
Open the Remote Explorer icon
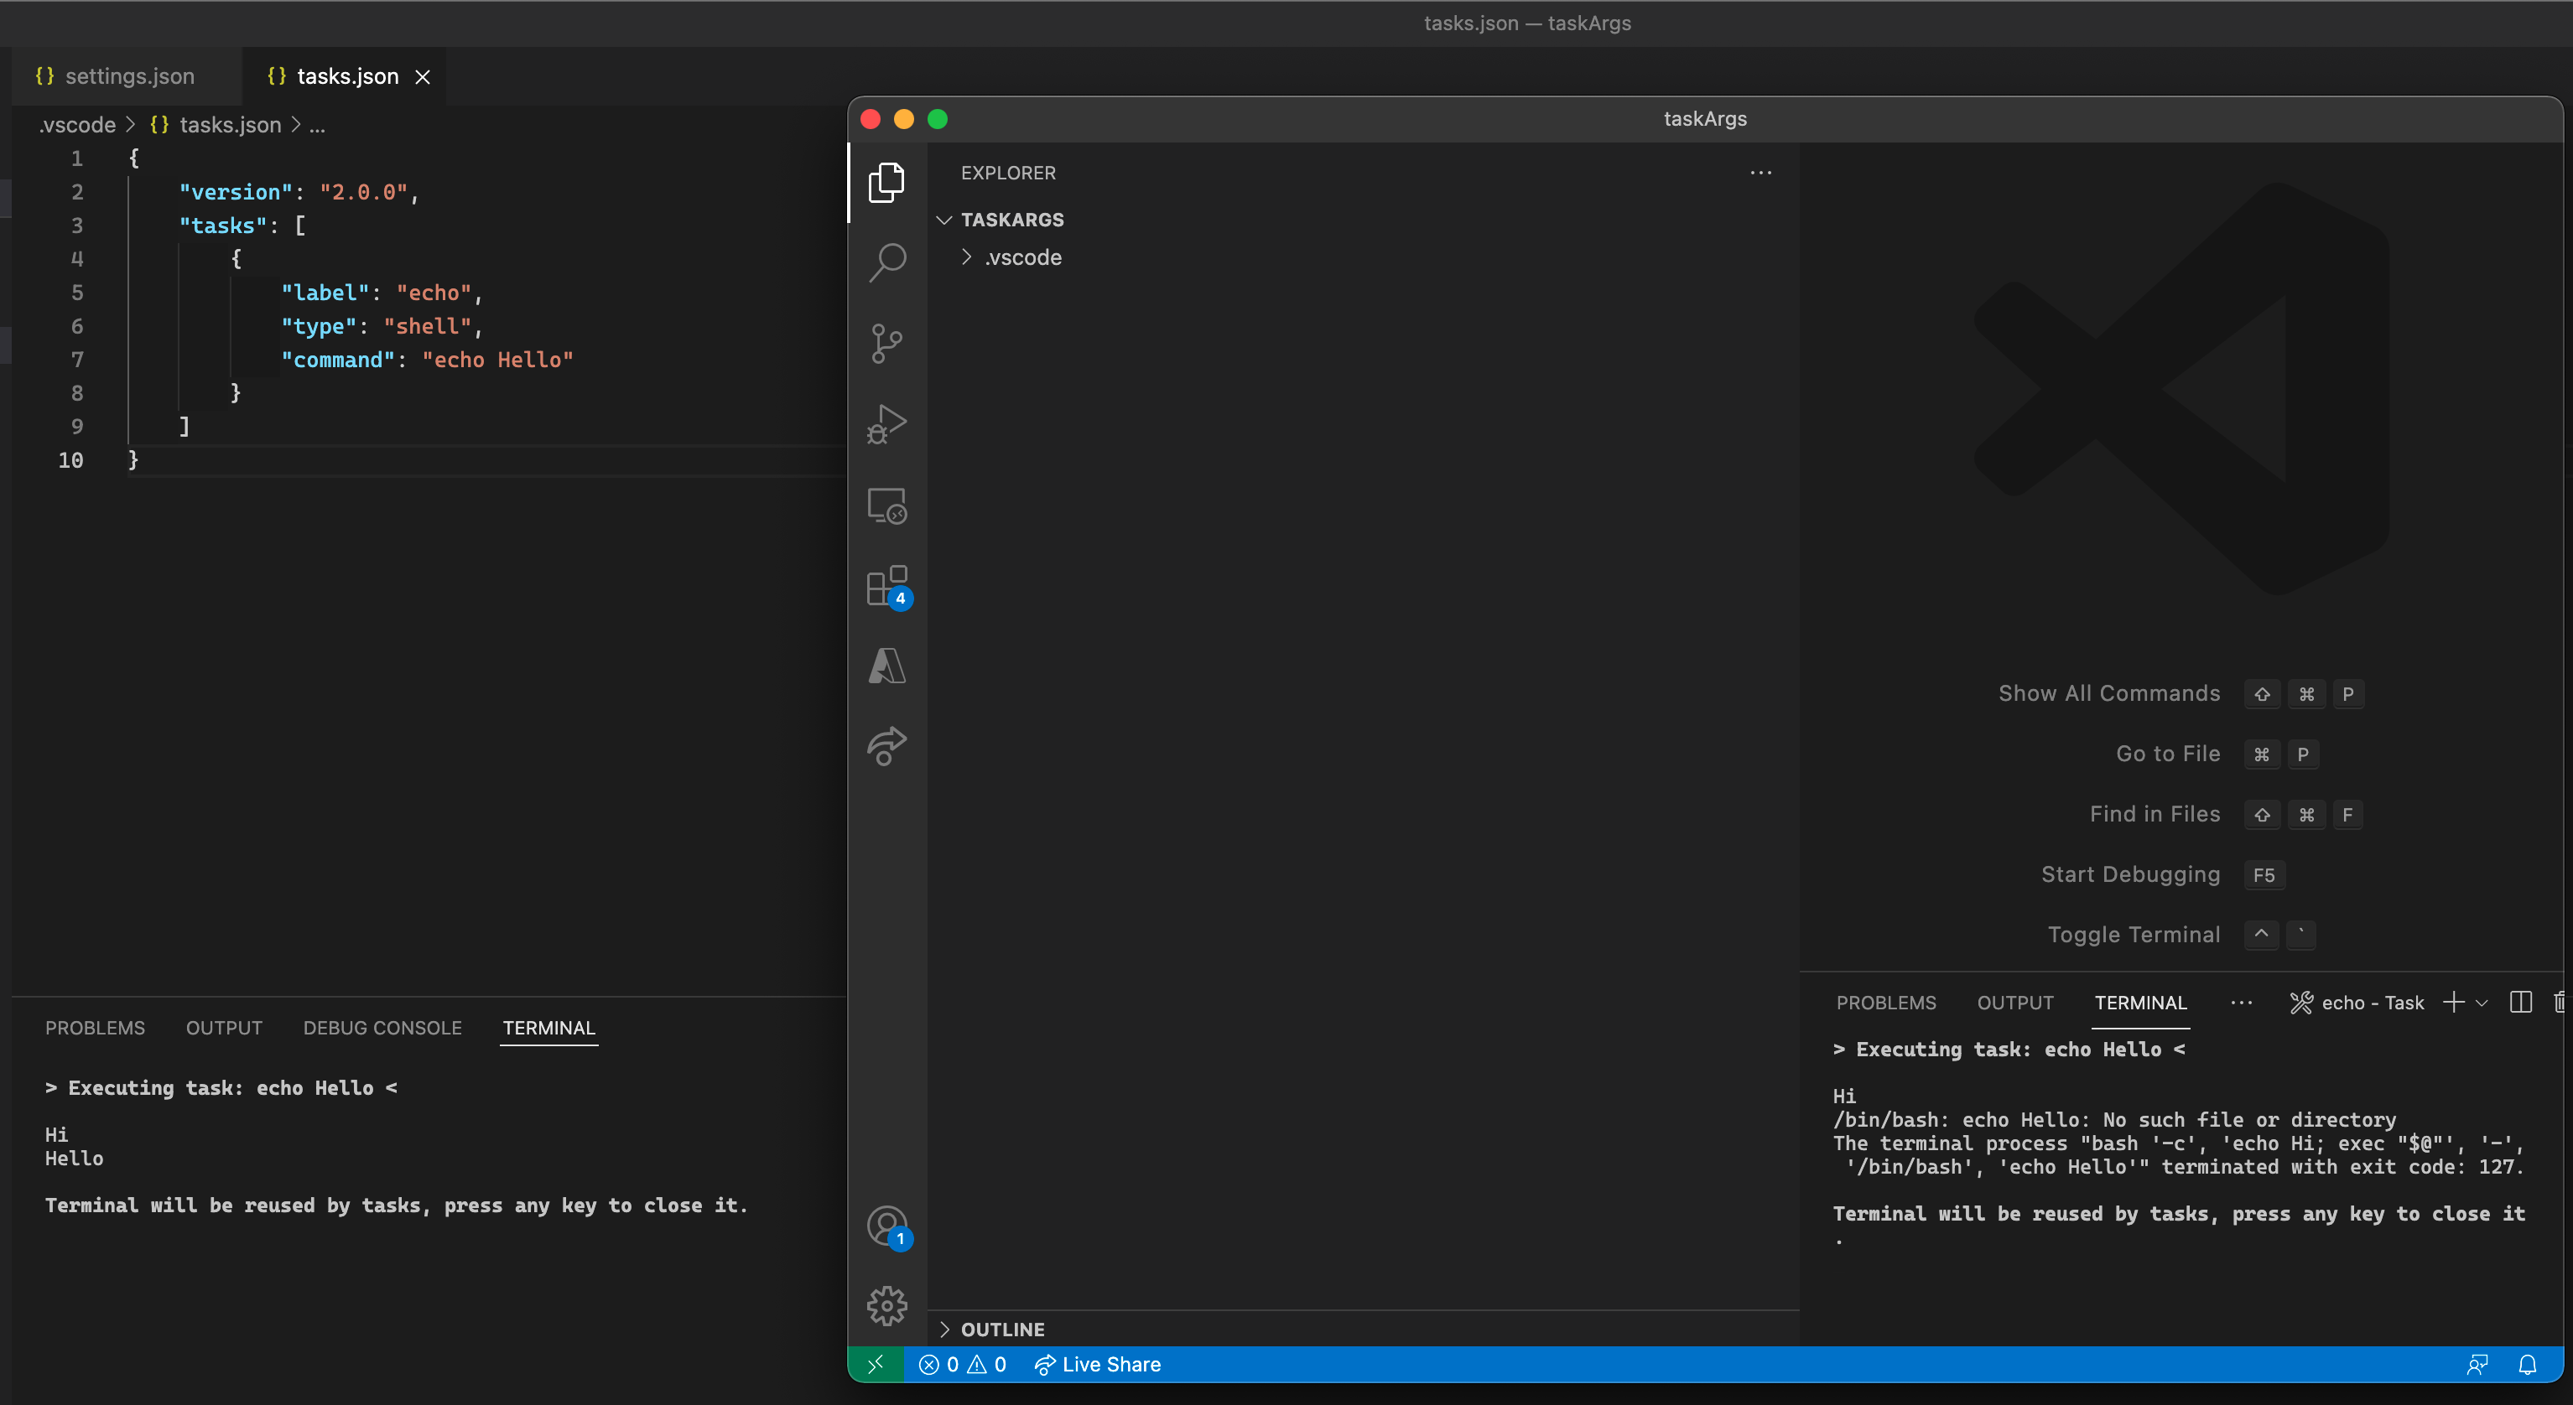(x=887, y=505)
